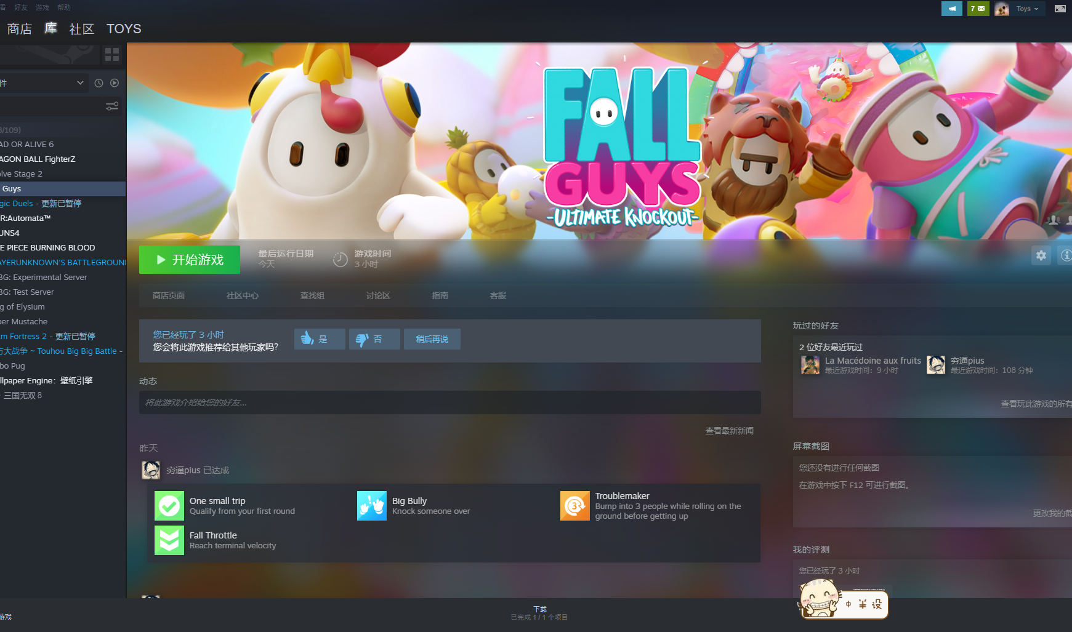Select Team Fortress 2 in library

point(63,337)
